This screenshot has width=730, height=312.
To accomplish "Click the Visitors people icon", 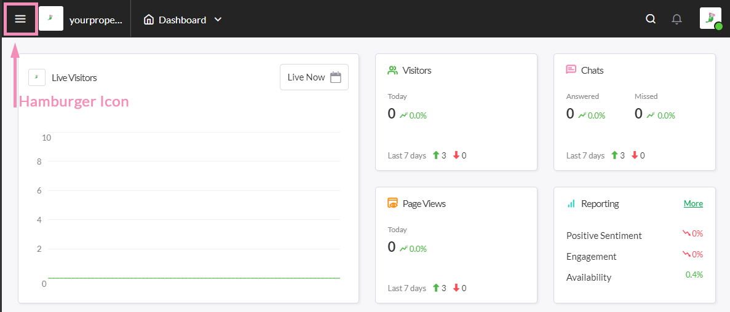I will click(x=393, y=70).
